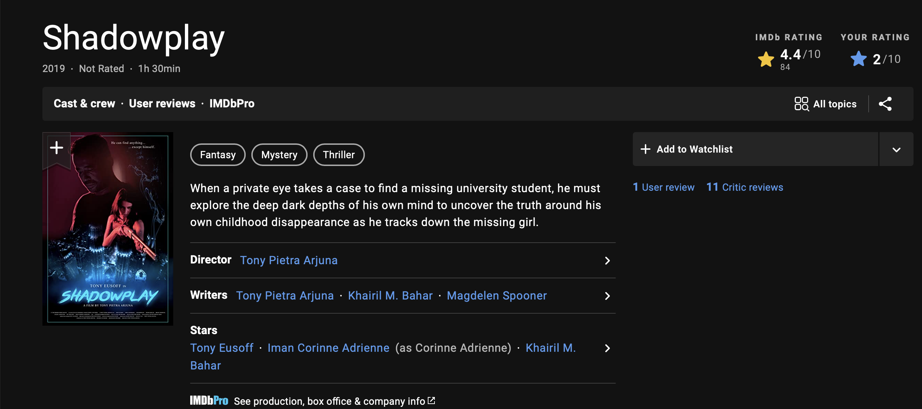Open the watchlist dropdown arrow
This screenshot has width=922, height=409.
[896, 149]
